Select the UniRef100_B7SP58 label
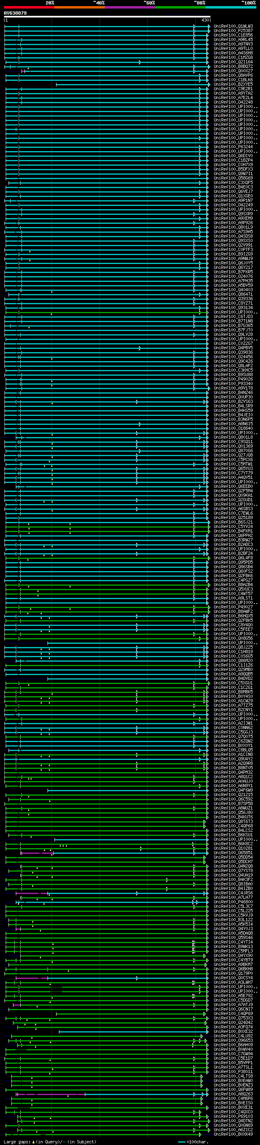 233,804
